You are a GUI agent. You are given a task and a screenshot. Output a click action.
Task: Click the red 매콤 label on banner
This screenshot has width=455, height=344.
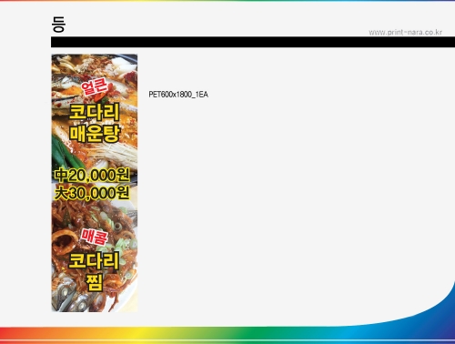(x=95, y=237)
